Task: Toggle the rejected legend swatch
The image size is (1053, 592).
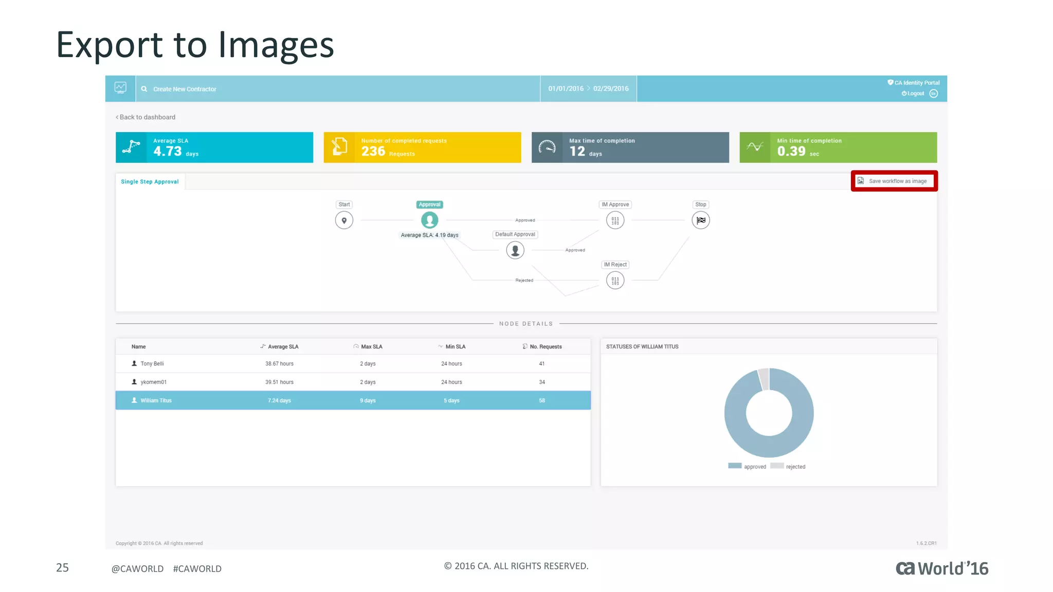Action: (777, 466)
